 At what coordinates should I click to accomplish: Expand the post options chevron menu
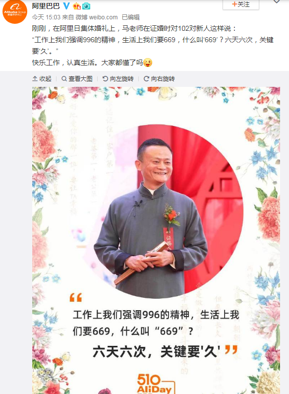[277, 2]
